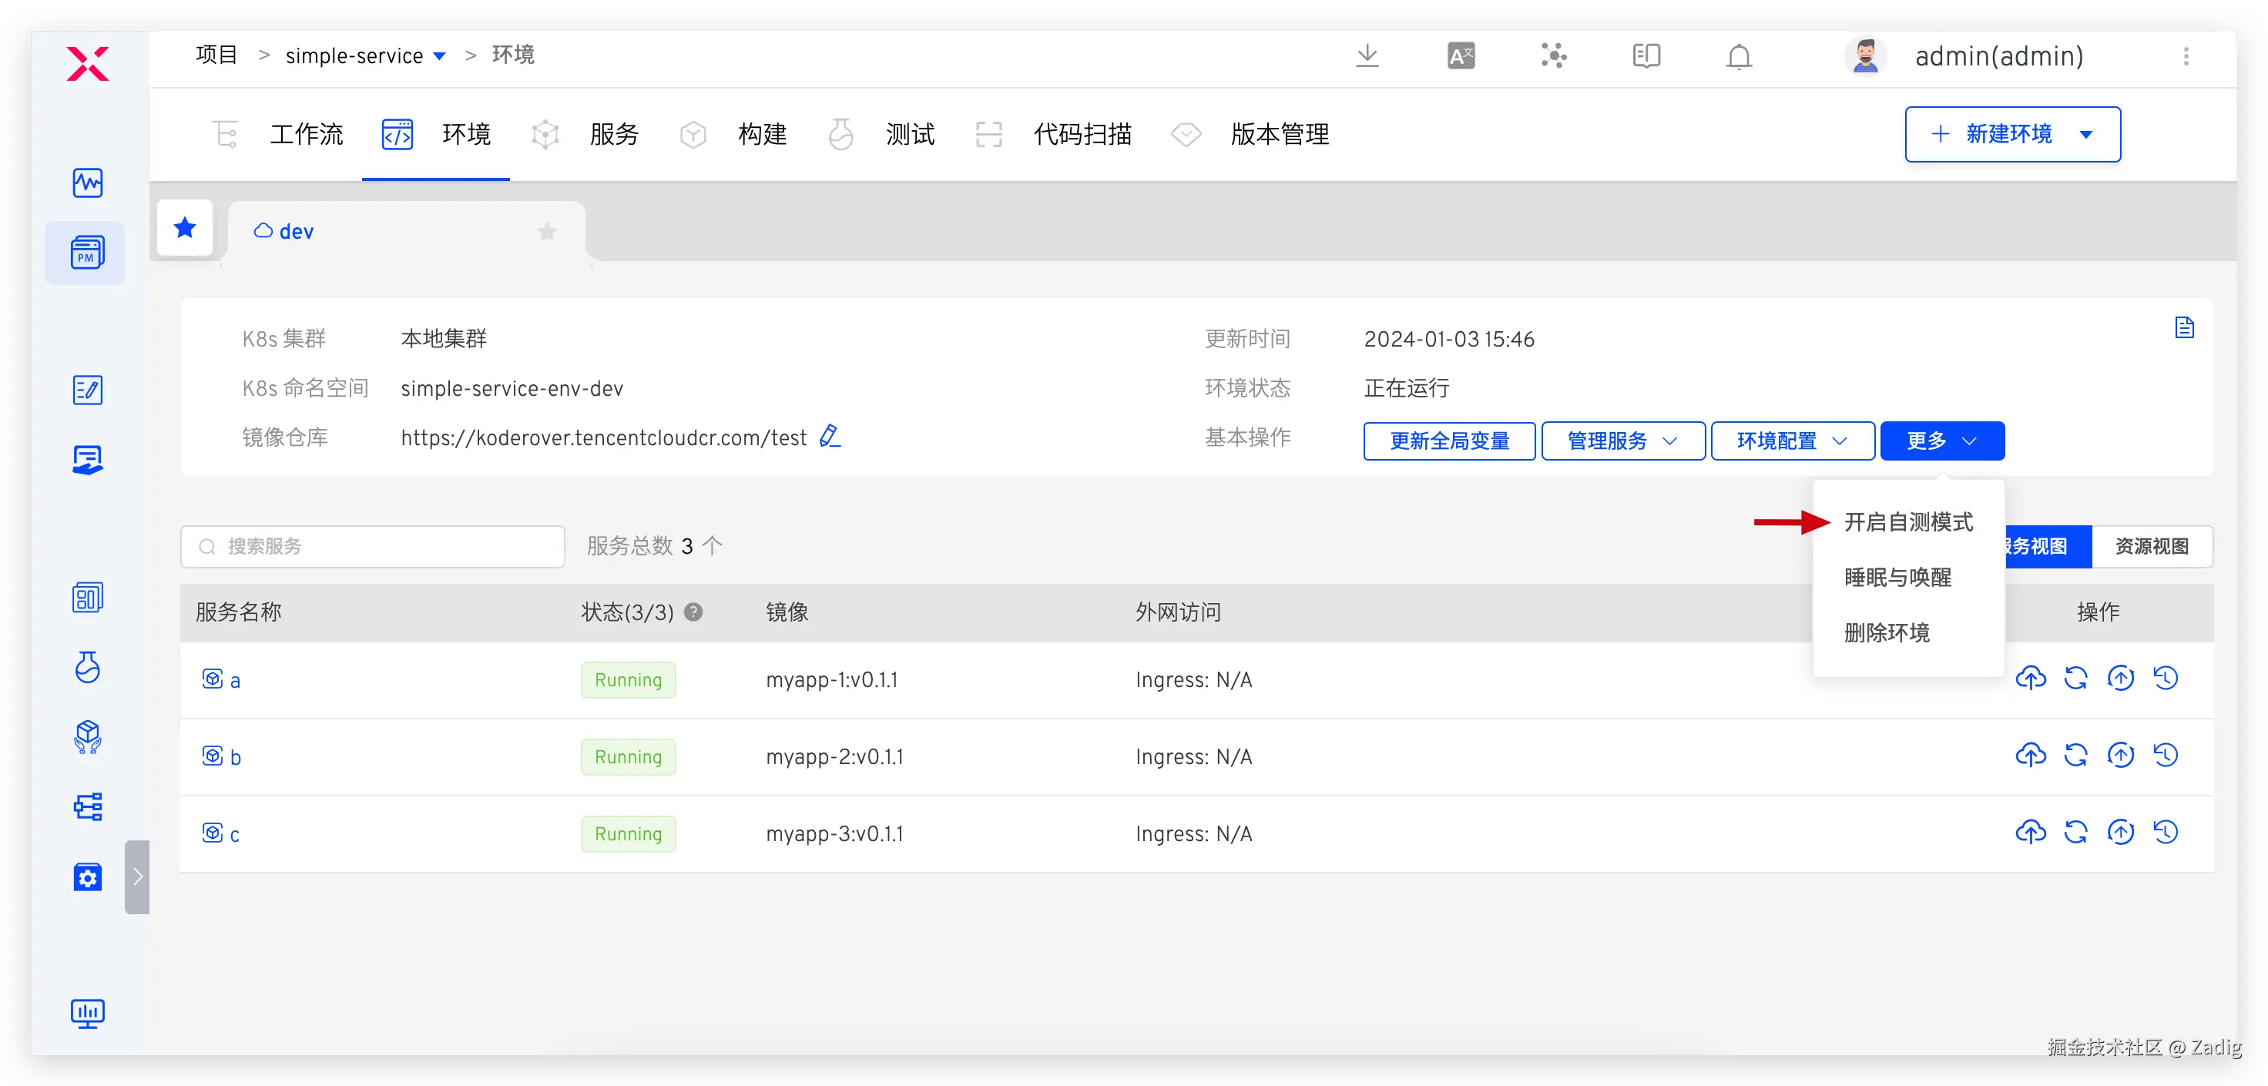This screenshot has width=2268, height=1086.
Task: Click the admin user avatar
Action: point(1865,55)
